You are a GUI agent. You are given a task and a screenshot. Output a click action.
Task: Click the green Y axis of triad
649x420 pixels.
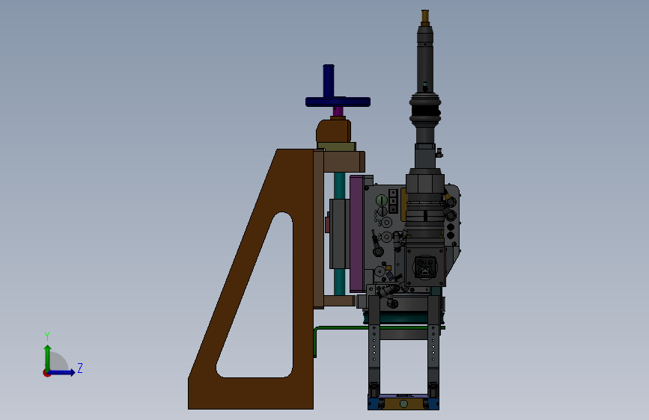coord(48,356)
